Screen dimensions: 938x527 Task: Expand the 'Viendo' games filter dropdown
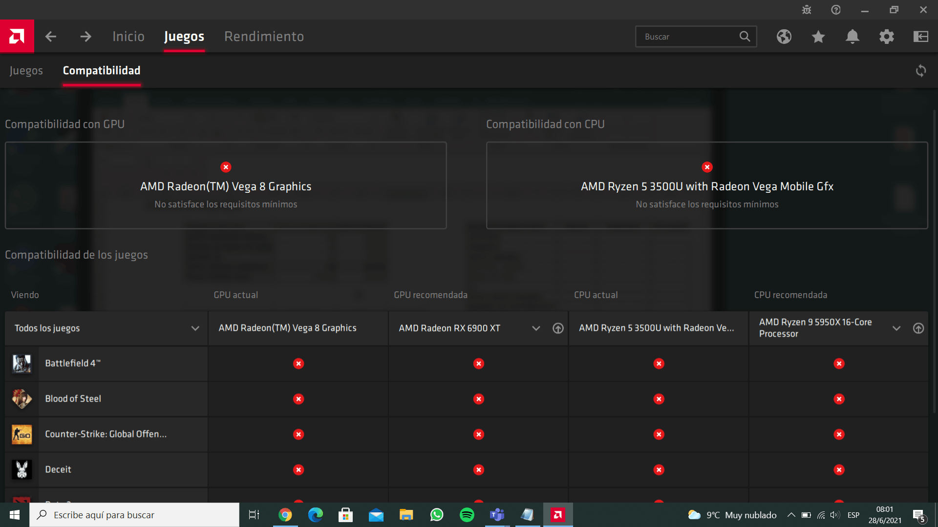click(x=195, y=328)
